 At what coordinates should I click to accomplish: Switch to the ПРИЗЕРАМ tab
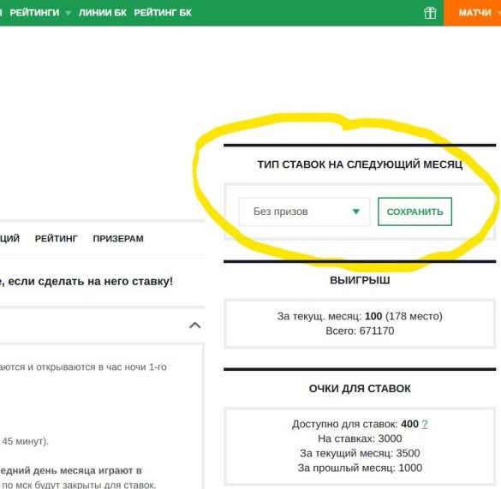pos(118,239)
